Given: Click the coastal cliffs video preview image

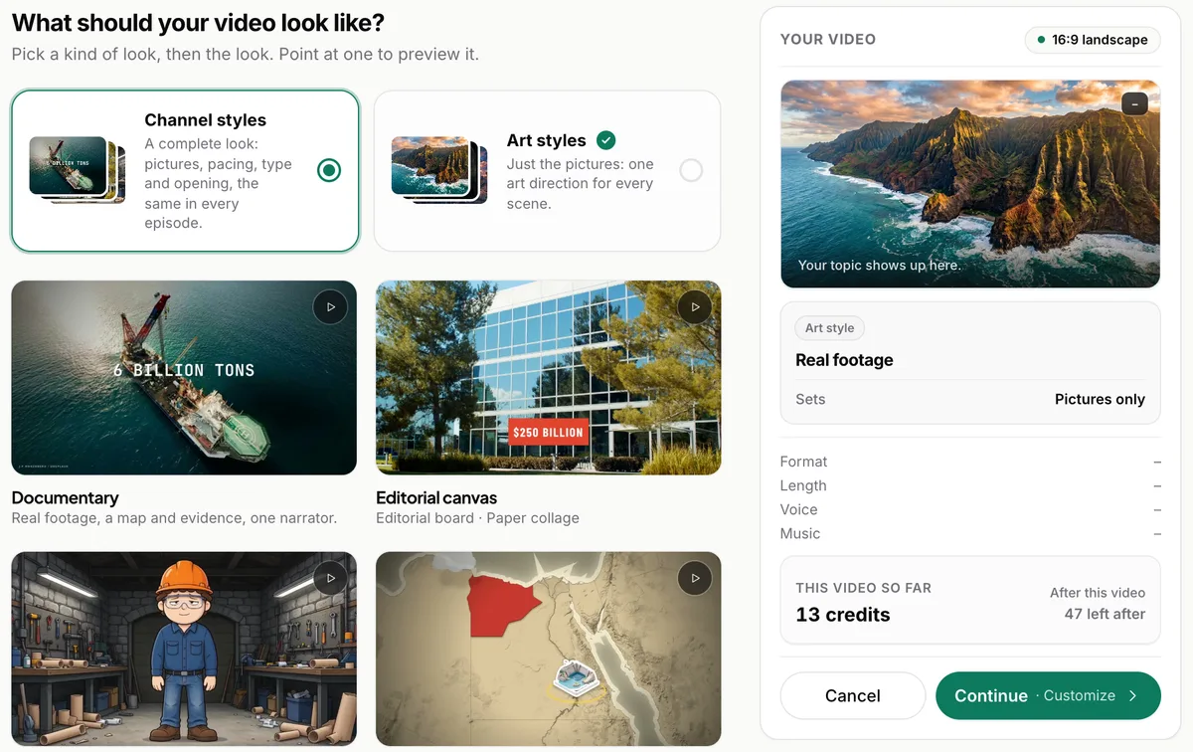Looking at the screenshot, I should (970, 184).
